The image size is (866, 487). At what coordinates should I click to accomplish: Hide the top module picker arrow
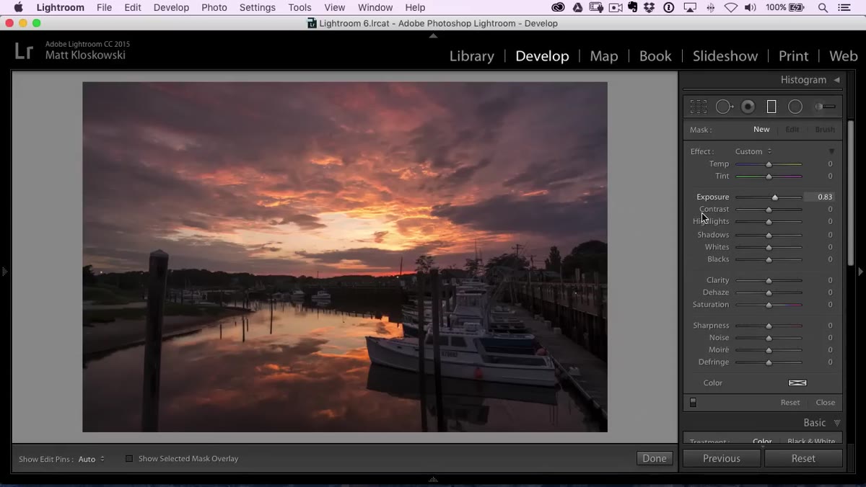point(433,35)
